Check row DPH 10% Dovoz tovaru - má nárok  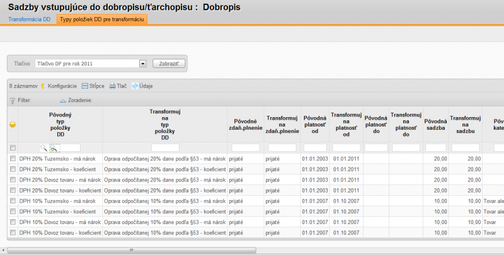[x=13, y=222]
